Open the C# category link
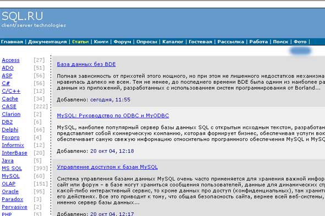This screenshot has height=216, width=325. tap(6, 83)
